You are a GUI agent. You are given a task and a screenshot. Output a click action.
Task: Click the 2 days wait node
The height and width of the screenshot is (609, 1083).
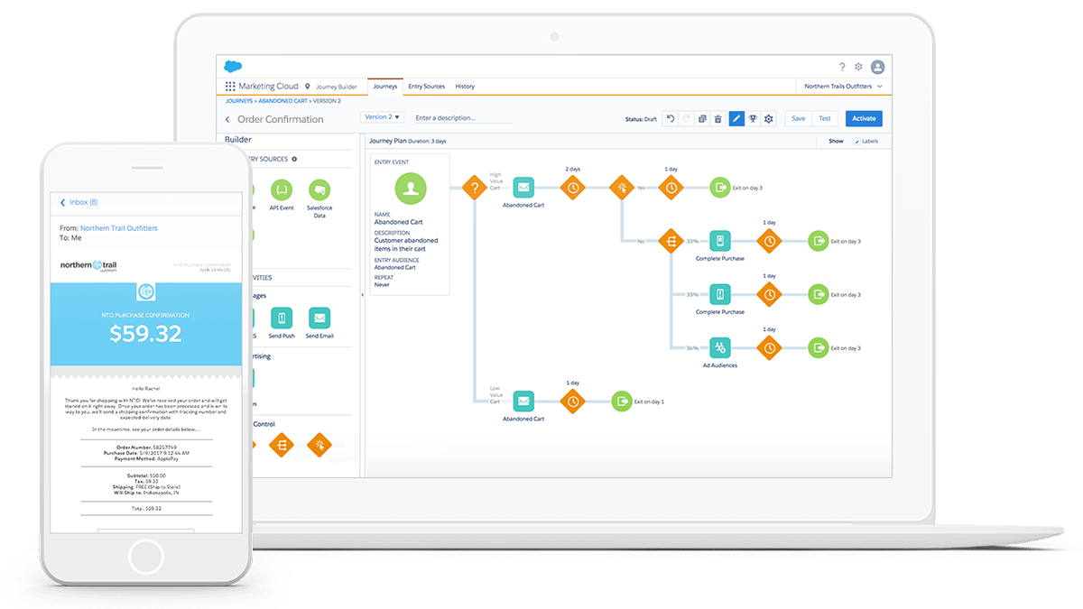573,188
